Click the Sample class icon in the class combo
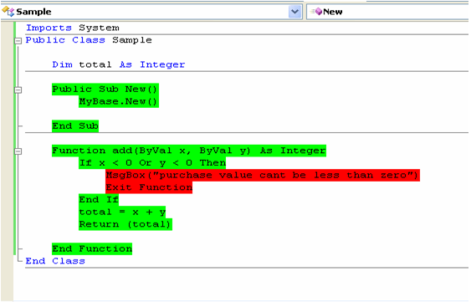This screenshot has width=471, height=302. point(8,12)
